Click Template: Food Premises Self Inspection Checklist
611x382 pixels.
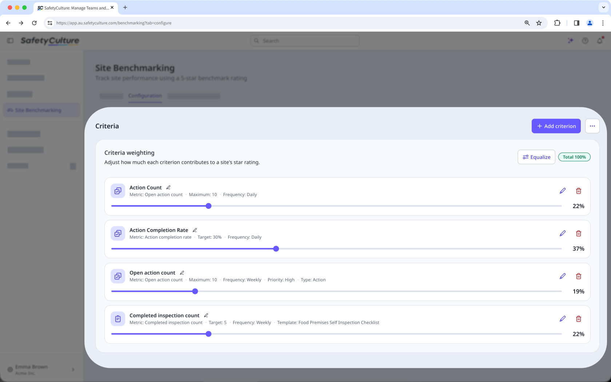[x=328, y=322]
